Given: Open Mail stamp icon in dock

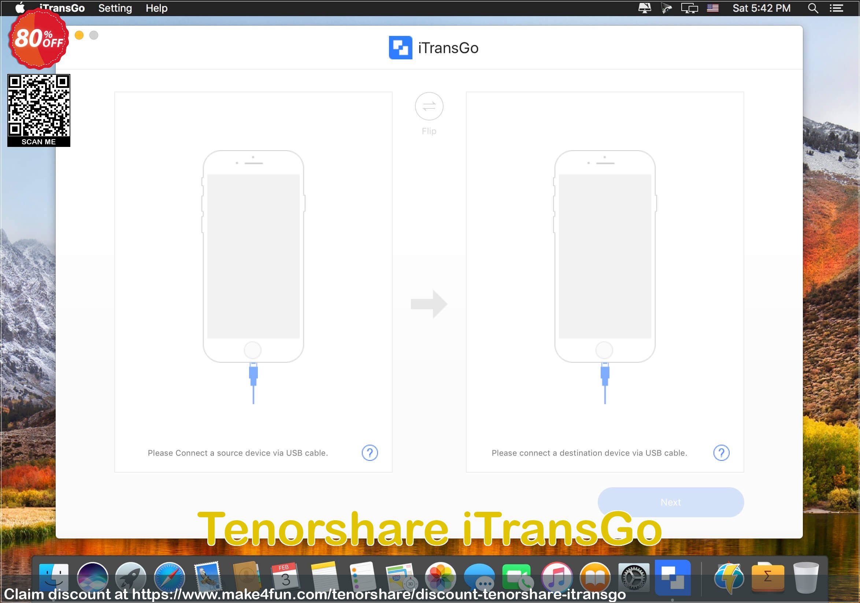Looking at the screenshot, I should click(208, 577).
